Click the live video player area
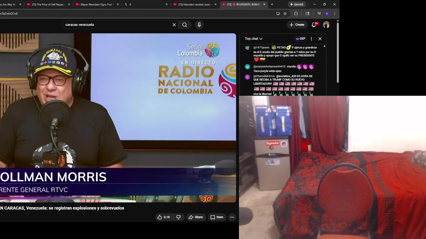 click(x=118, y=118)
